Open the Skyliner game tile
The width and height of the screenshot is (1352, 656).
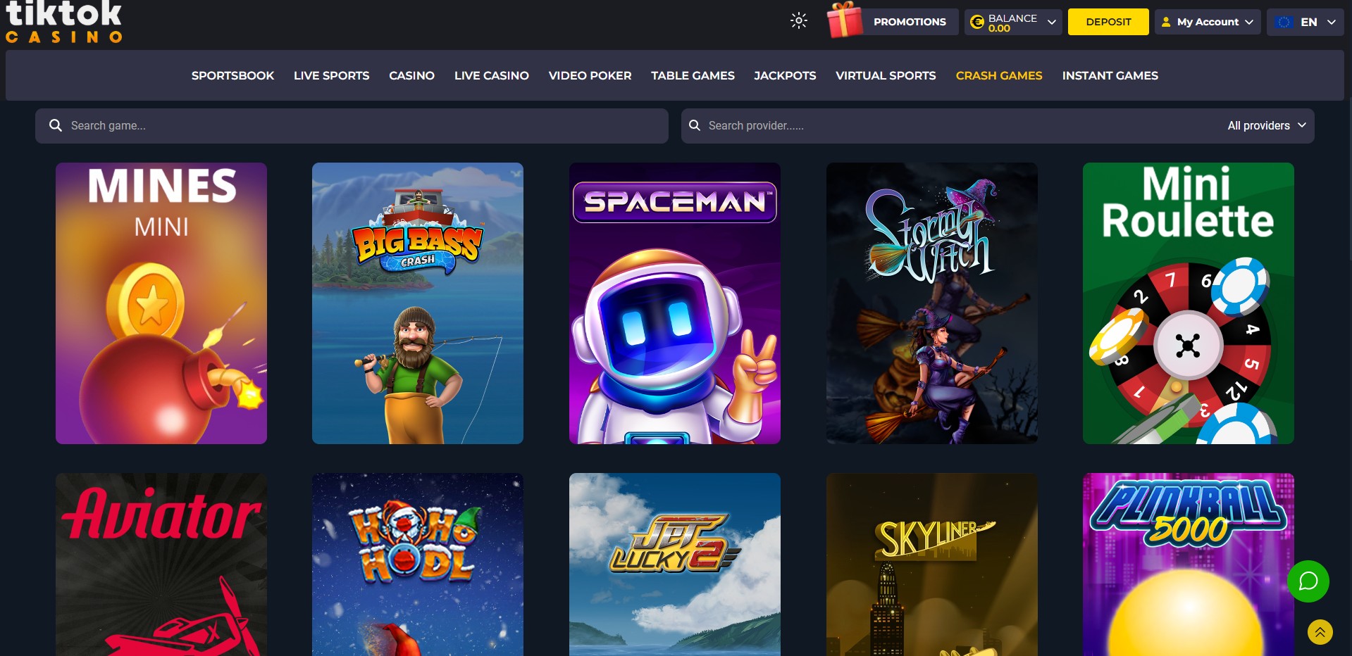point(932,564)
